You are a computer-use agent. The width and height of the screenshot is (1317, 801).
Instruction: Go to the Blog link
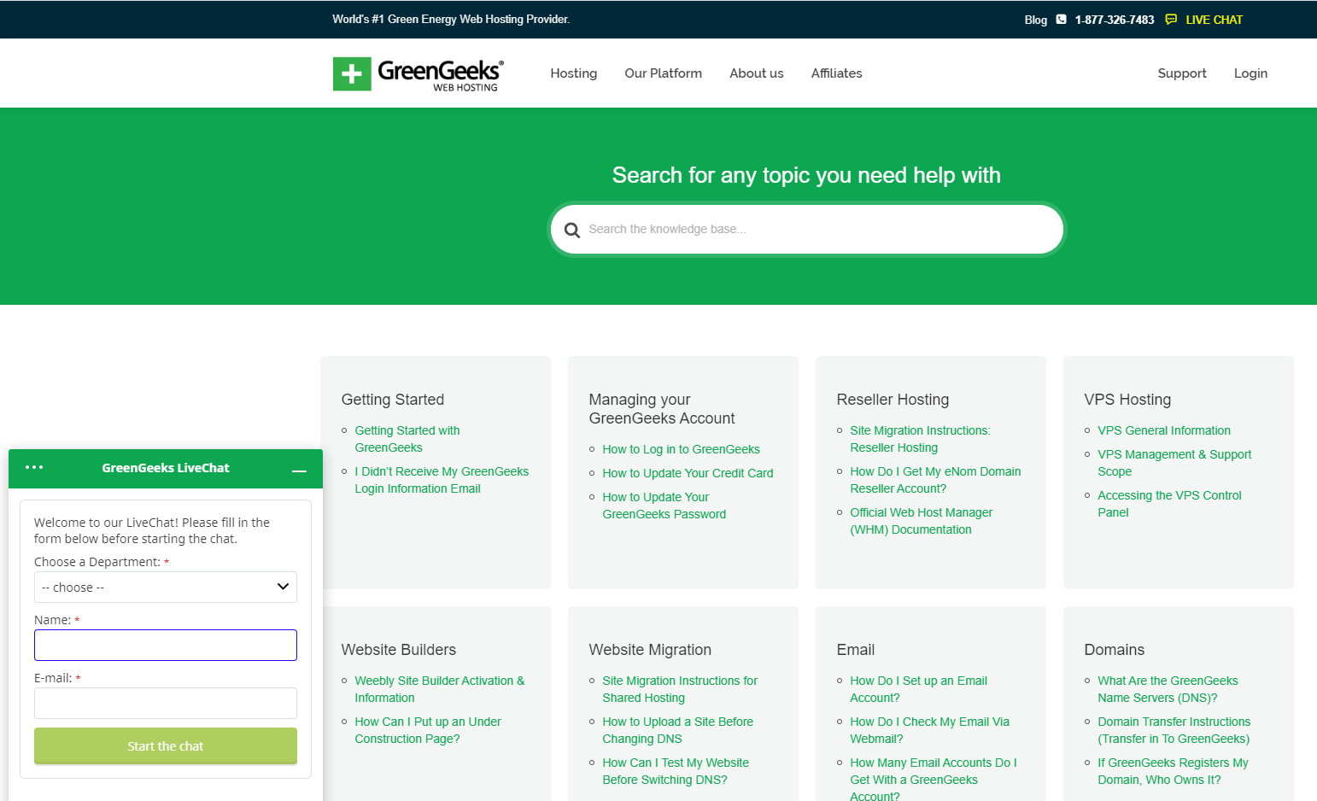1035,20
